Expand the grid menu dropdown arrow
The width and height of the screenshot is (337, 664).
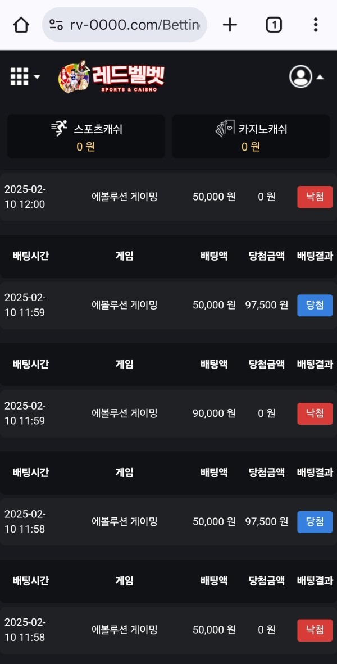click(37, 77)
